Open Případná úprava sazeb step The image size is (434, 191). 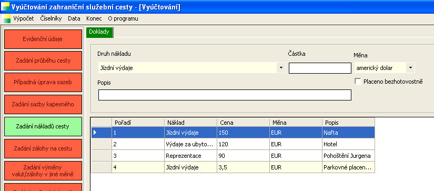pos(43,82)
